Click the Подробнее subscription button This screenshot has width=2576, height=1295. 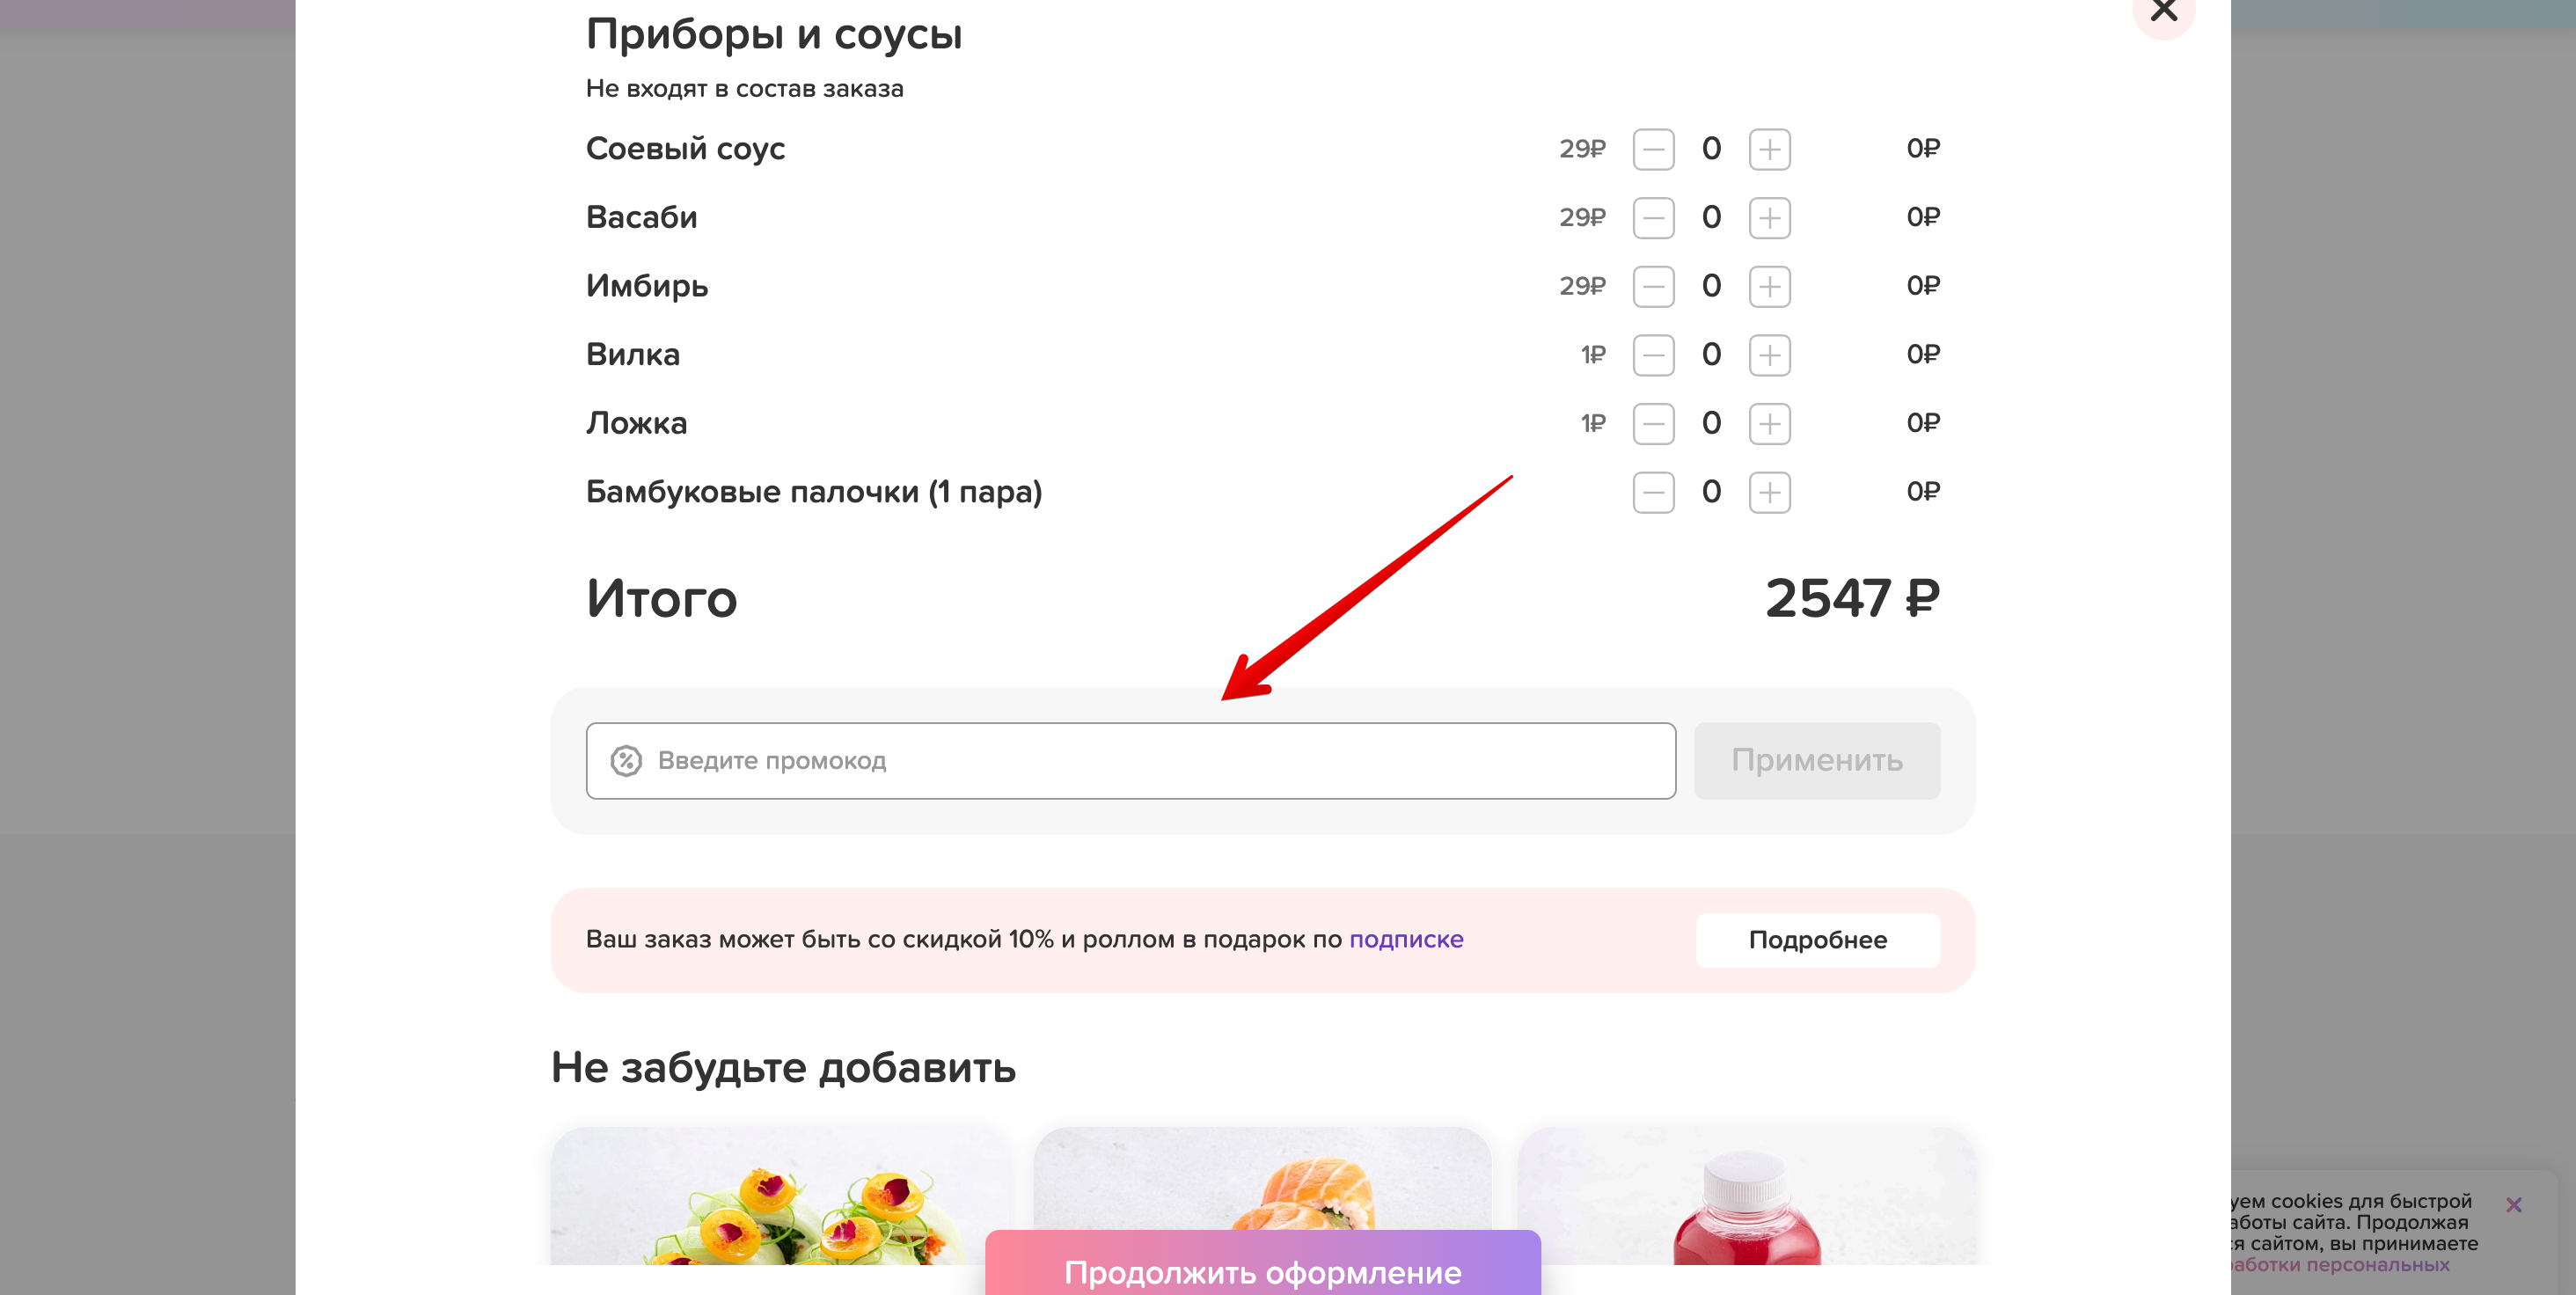(1816, 939)
